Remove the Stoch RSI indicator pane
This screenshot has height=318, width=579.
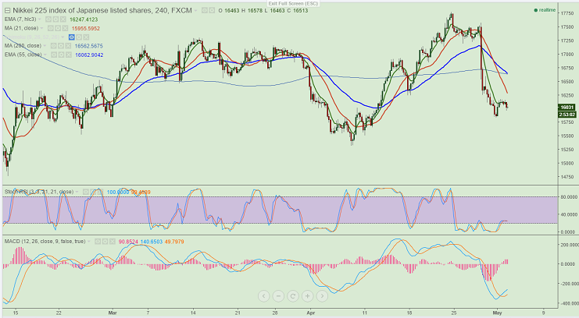click(x=101, y=192)
